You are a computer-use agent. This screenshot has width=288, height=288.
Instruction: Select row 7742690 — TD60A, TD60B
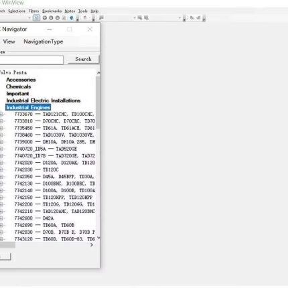tap(44, 225)
